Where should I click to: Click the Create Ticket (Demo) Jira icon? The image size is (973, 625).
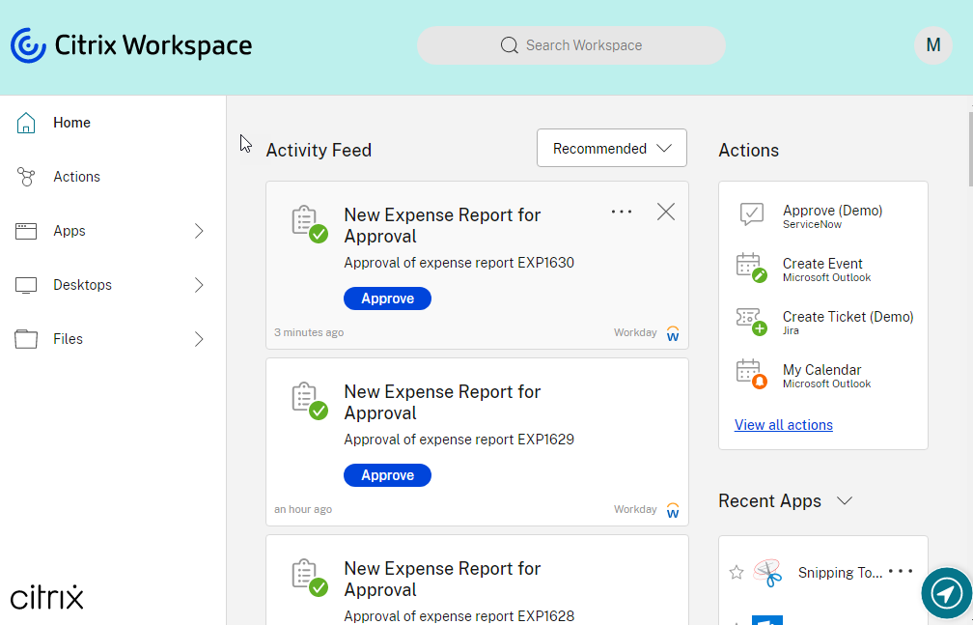point(751,321)
